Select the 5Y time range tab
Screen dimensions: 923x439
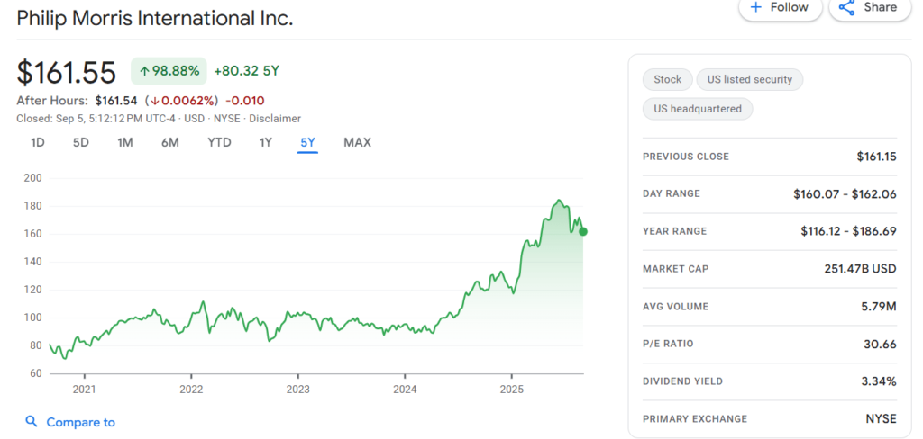click(x=308, y=143)
